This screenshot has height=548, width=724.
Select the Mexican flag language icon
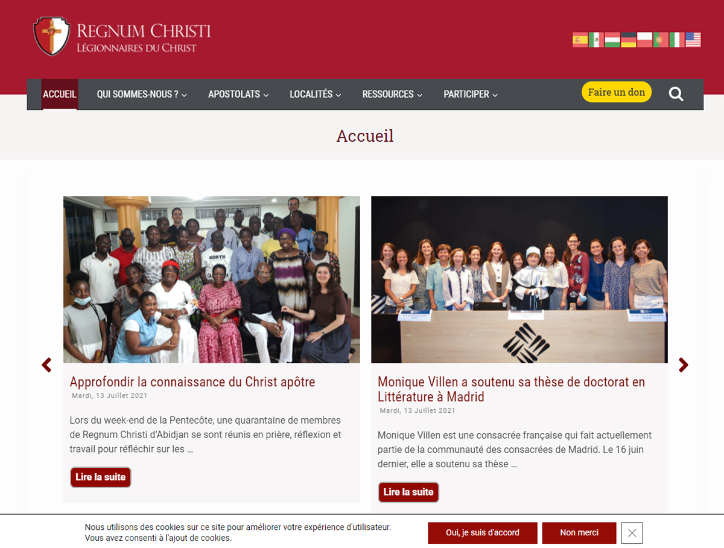pyautogui.click(x=596, y=40)
